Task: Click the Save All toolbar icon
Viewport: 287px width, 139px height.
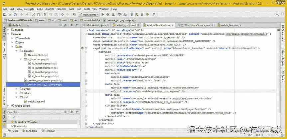Action: click(x=10, y=14)
